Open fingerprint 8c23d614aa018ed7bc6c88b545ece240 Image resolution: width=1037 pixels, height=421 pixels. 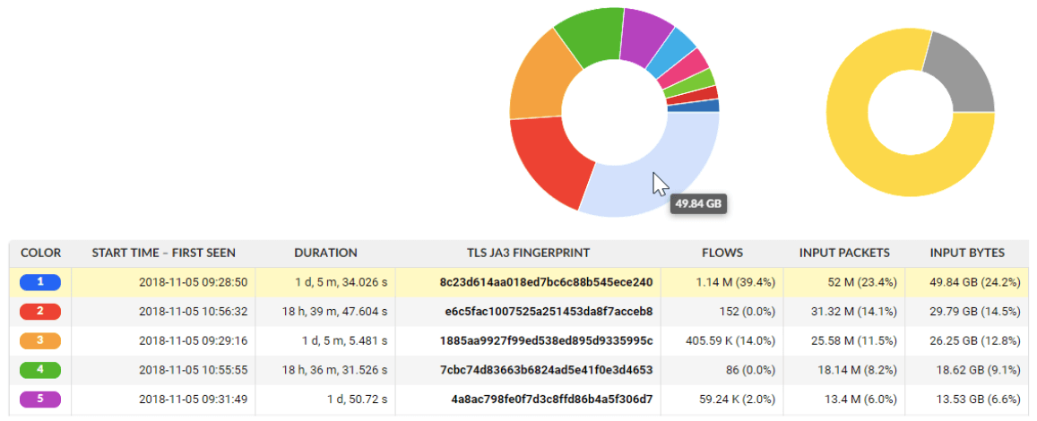click(x=546, y=282)
